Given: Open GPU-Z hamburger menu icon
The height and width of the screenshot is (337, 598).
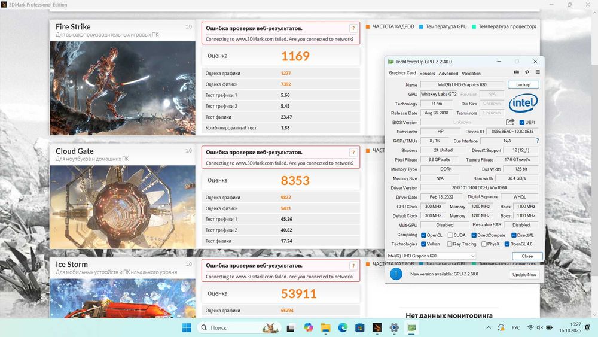Looking at the screenshot, I should click(538, 72).
